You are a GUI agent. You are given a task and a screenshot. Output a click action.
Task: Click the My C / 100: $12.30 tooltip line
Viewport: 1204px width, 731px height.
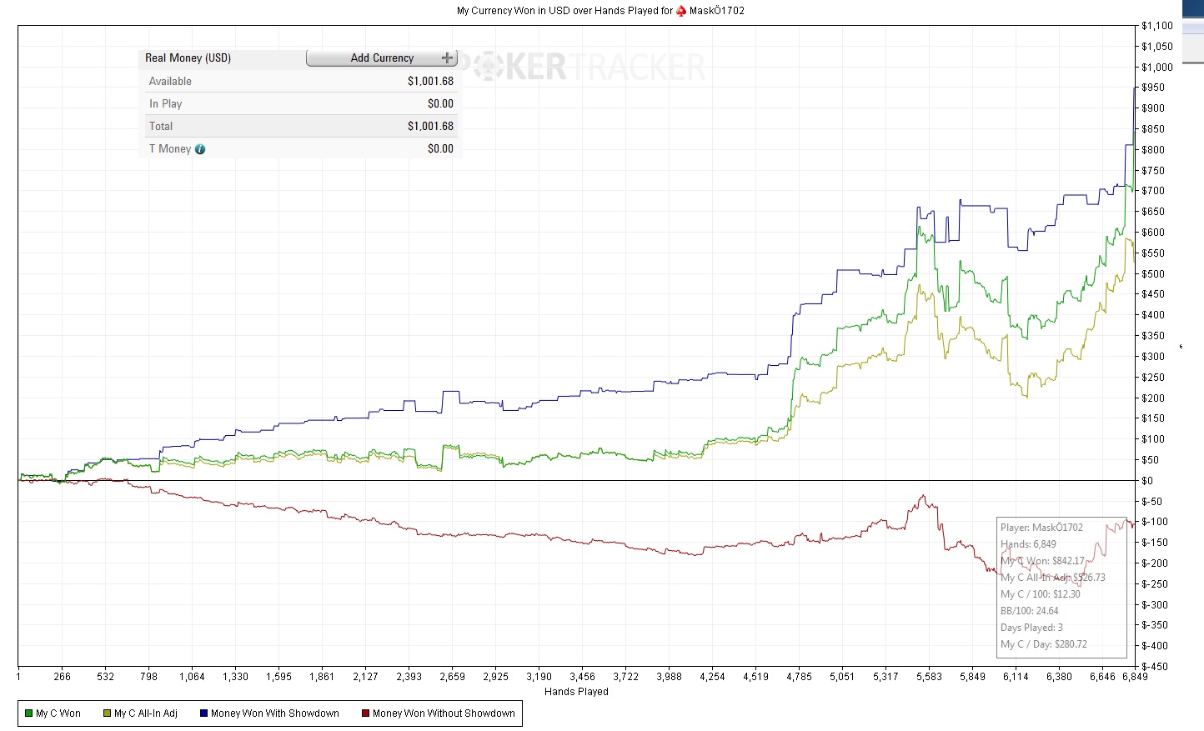(1041, 594)
